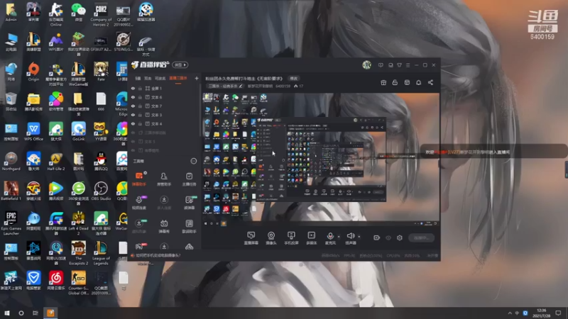Open the 弹幕秀 TV icon

(164, 226)
